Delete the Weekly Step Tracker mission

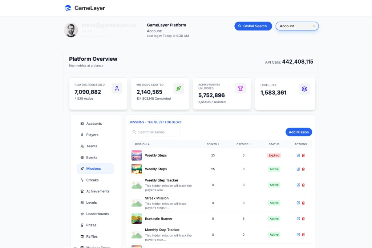(x=303, y=185)
